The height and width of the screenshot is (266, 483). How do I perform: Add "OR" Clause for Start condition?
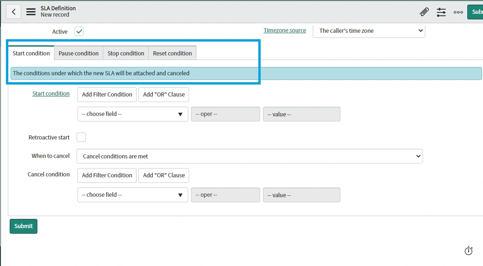[x=164, y=95]
